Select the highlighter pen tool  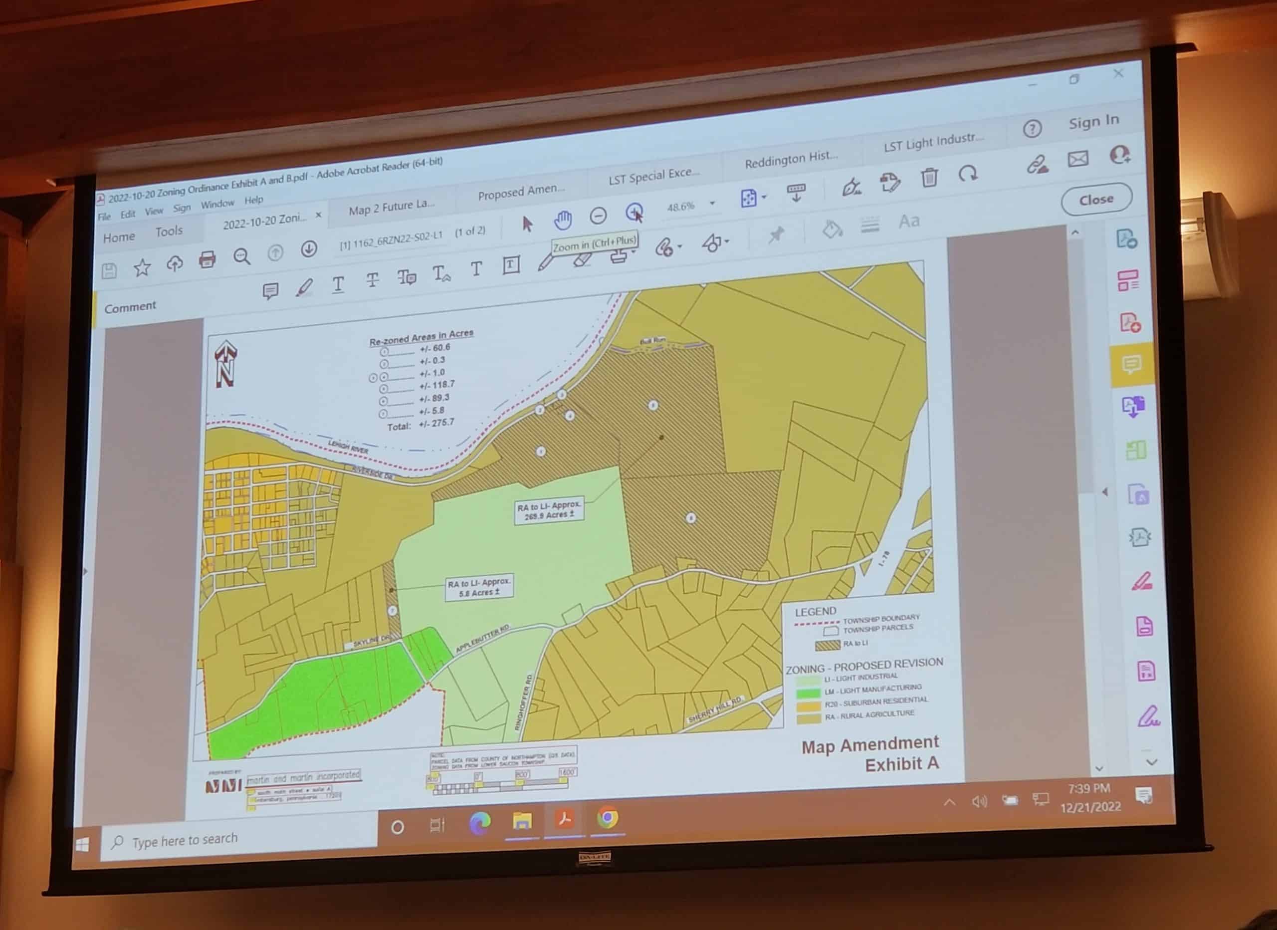coord(304,288)
